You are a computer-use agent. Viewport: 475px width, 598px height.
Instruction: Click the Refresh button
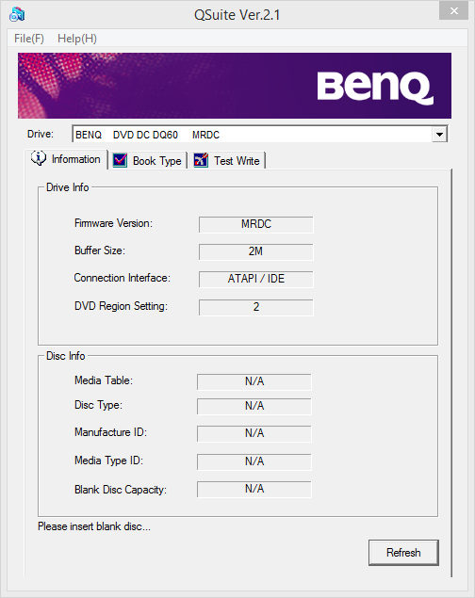[403, 553]
